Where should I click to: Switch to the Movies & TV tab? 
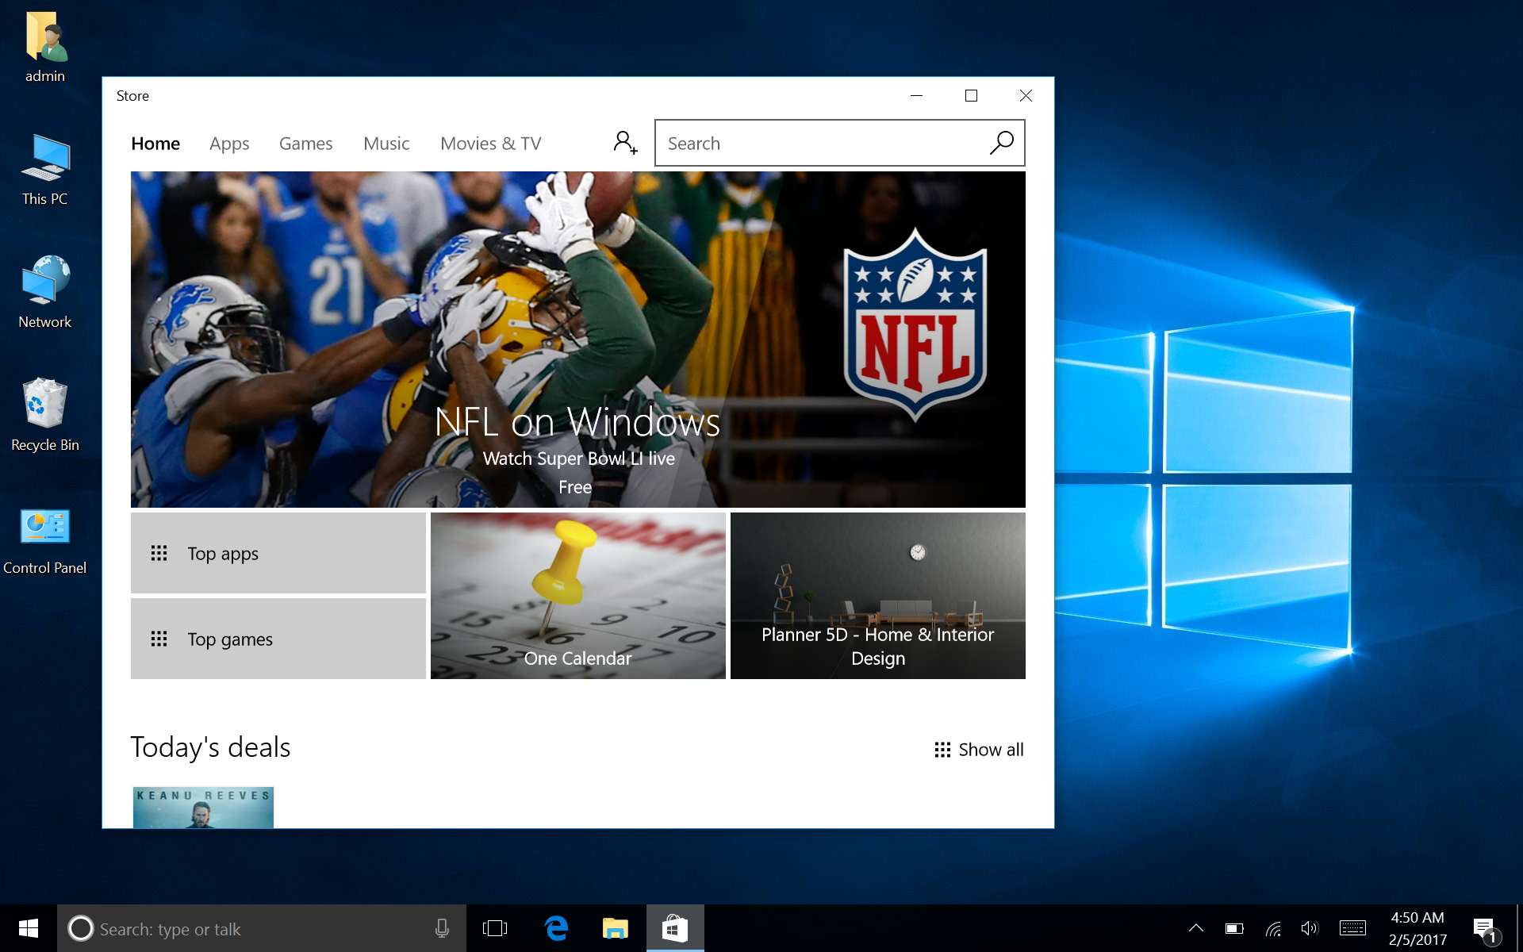(x=491, y=144)
